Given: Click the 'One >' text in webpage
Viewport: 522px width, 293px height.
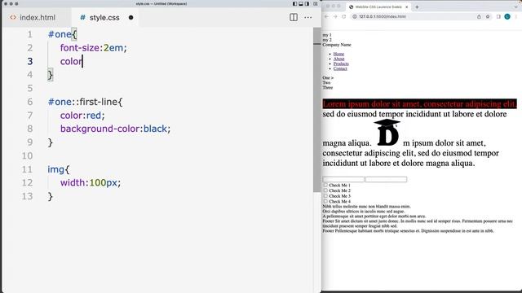Looking at the screenshot, I should (328, 78).
